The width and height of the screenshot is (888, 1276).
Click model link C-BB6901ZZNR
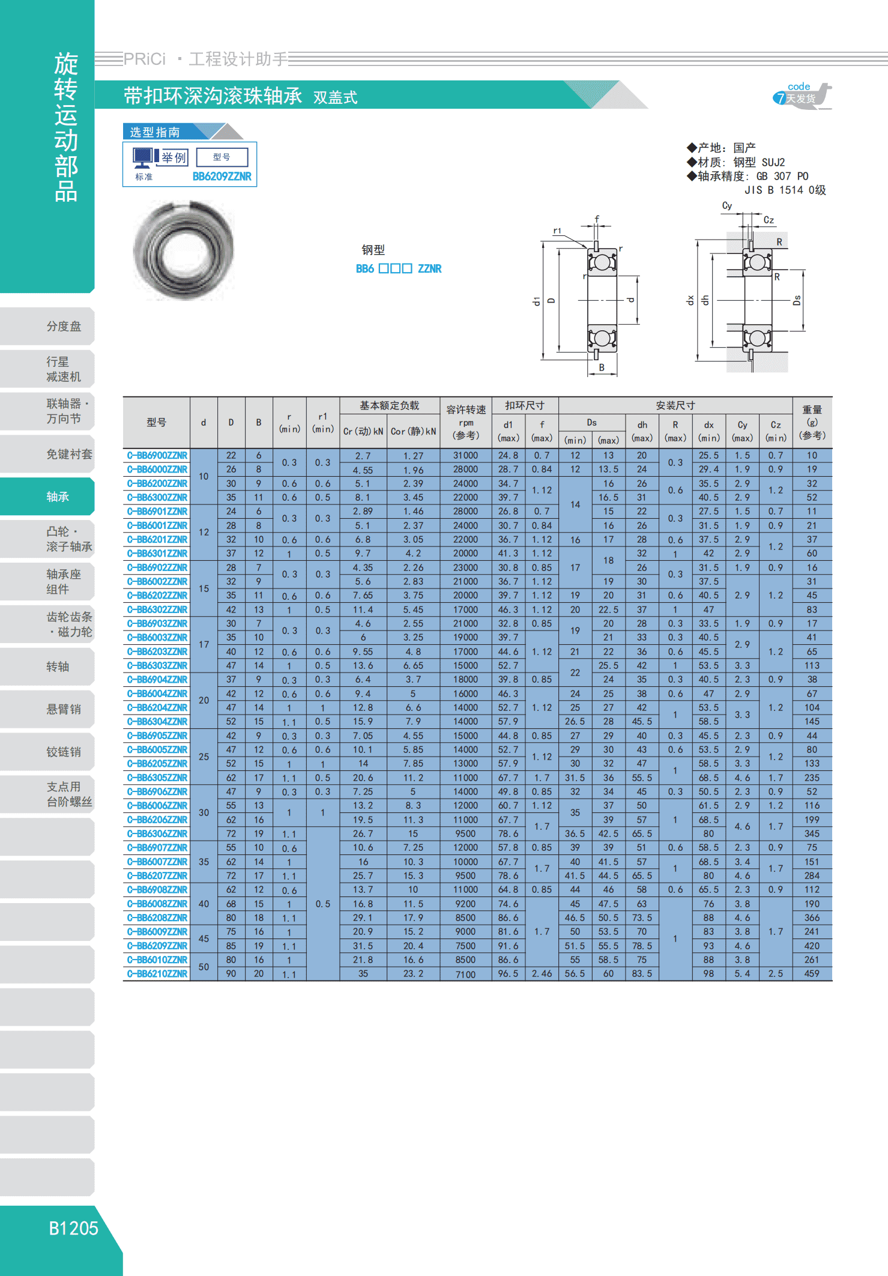157,512
